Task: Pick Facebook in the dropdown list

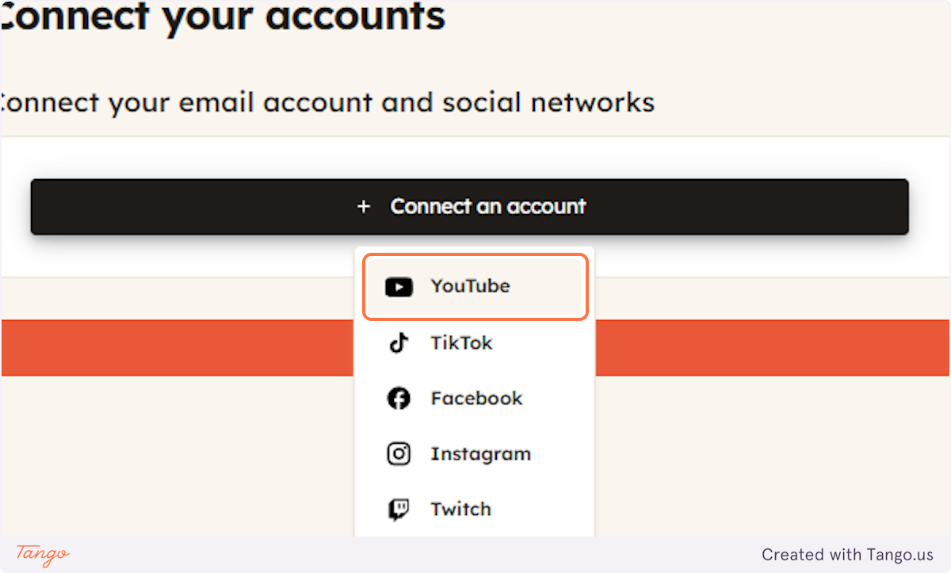Action: [476, 399]
